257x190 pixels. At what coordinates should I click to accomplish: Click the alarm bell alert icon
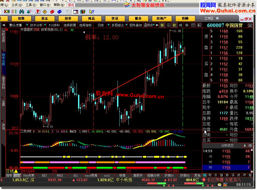[29, 12]
